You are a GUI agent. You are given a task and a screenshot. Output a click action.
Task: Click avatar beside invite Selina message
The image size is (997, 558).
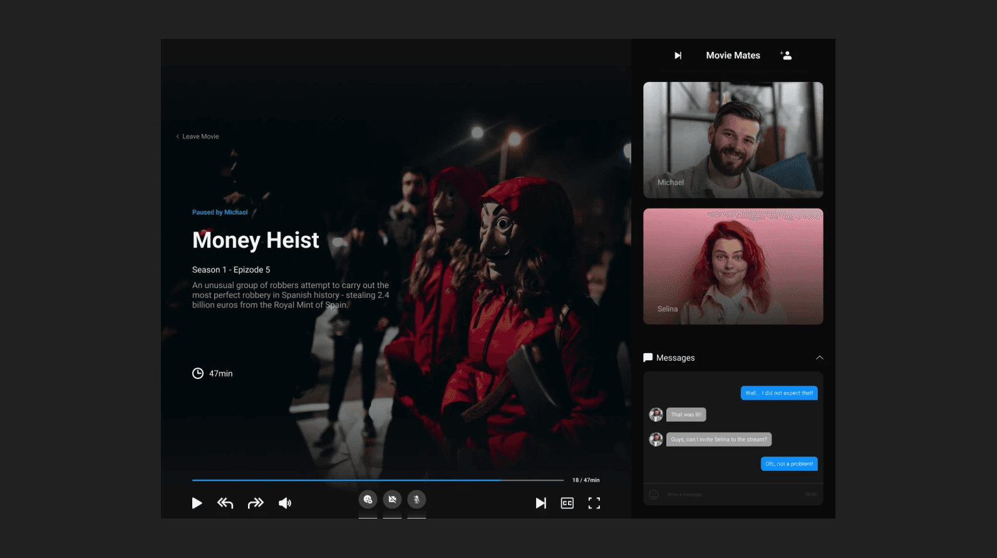656,440
